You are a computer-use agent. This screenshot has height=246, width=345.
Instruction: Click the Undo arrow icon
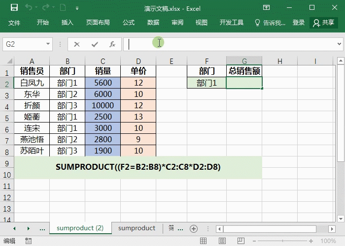(x=29, y=8)
